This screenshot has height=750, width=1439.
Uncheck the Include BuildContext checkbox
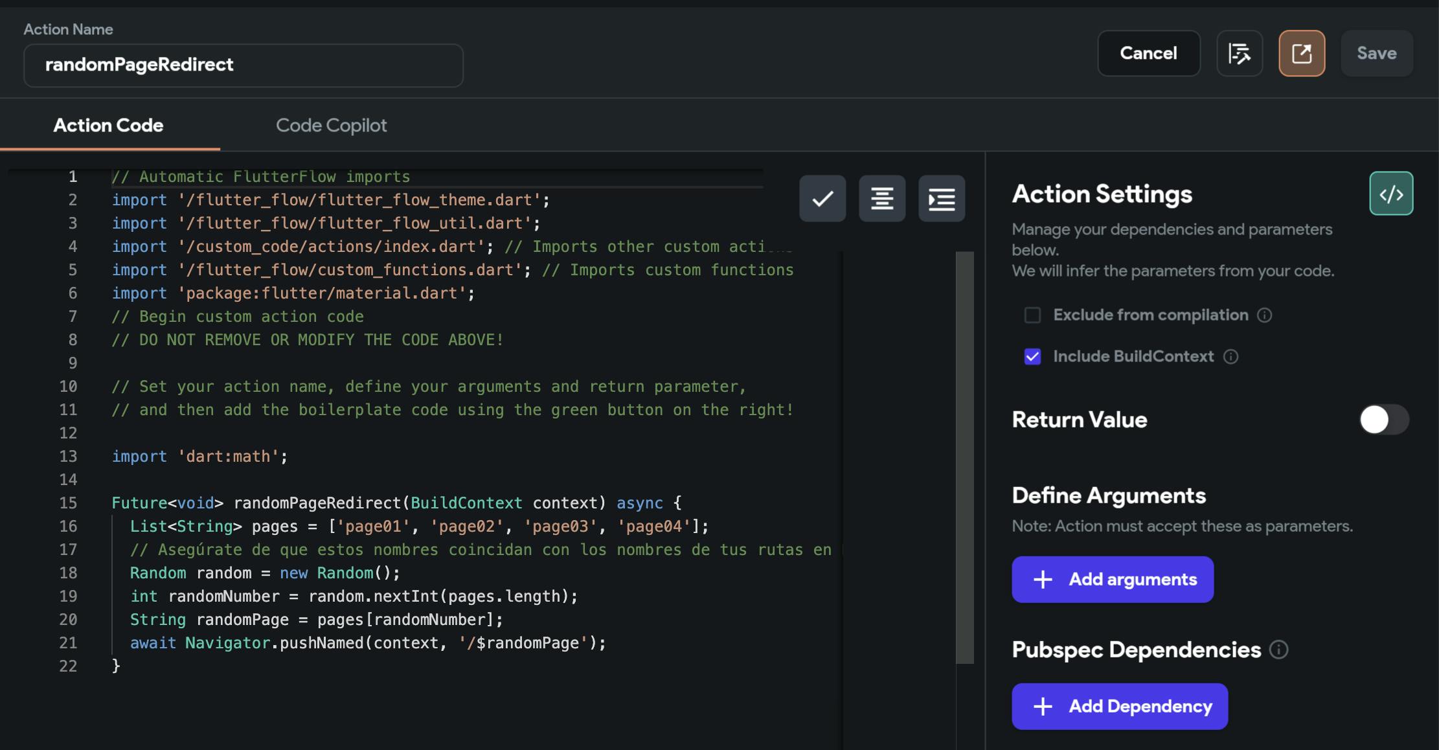1032,357
